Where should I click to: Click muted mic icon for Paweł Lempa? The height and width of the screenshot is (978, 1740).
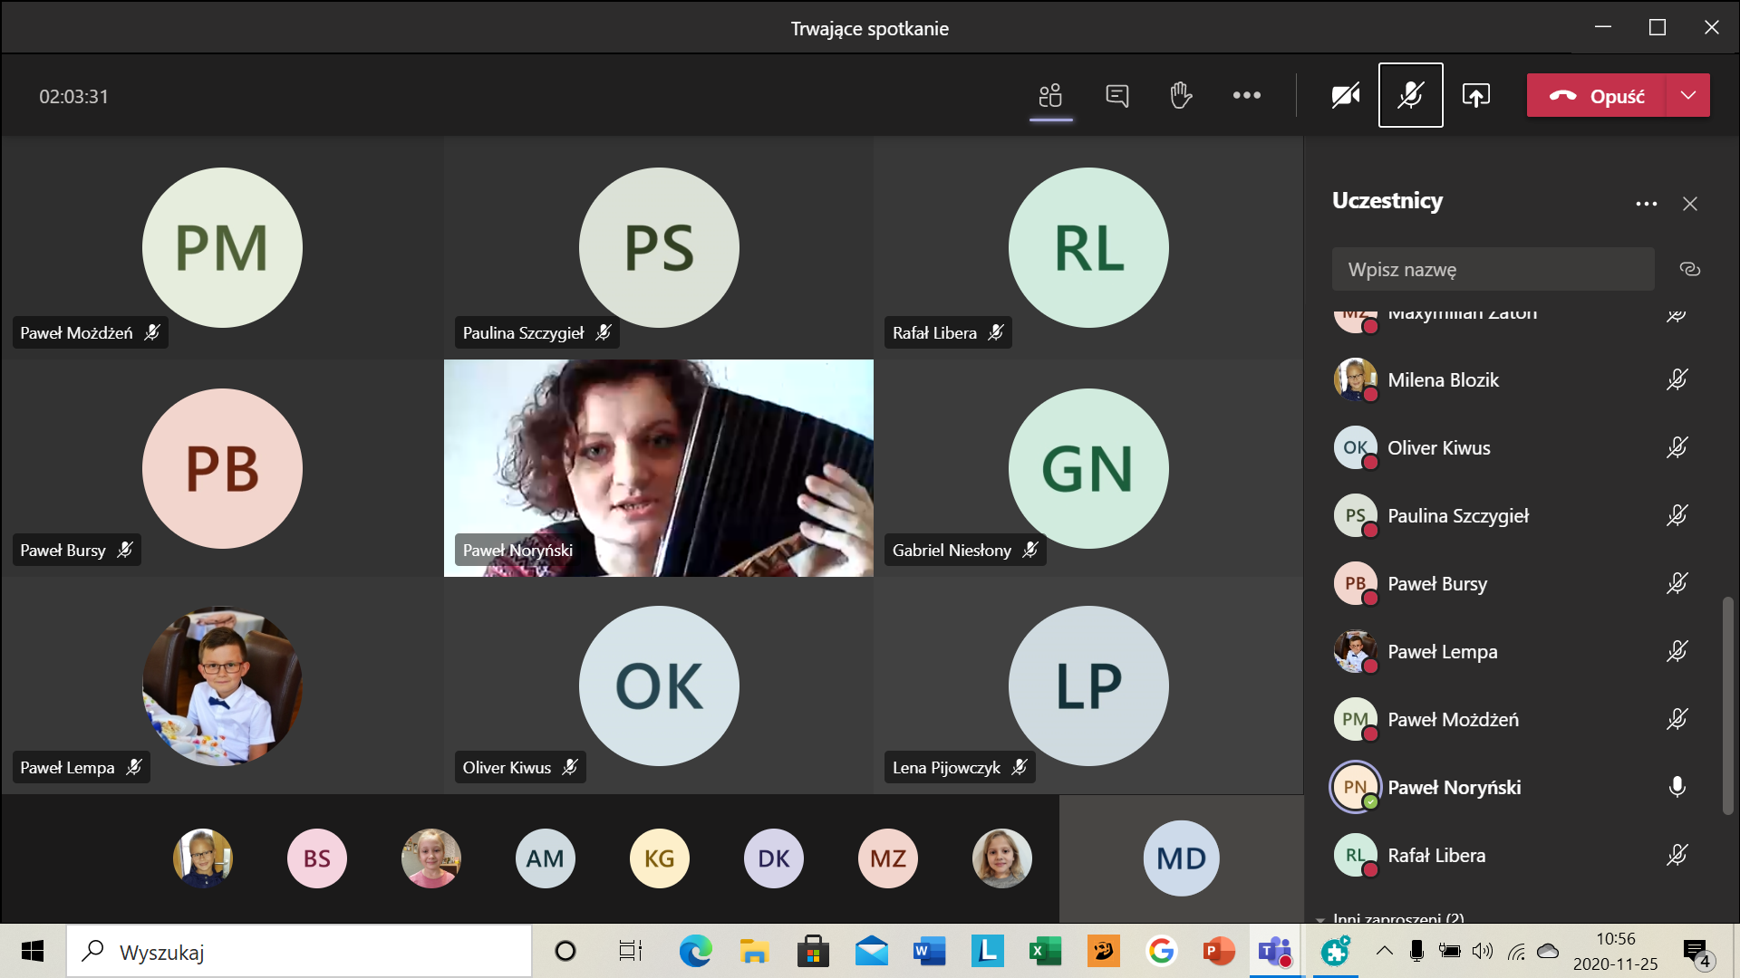tap(1677, 651)
